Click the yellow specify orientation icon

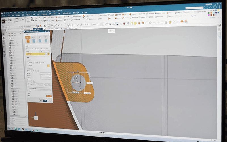pyautogui.click(x=48, y=66)
